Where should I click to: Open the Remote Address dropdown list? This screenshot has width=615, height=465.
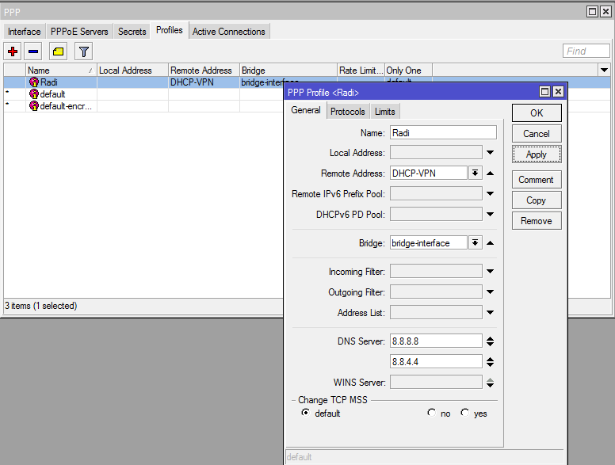click(475, 173)
